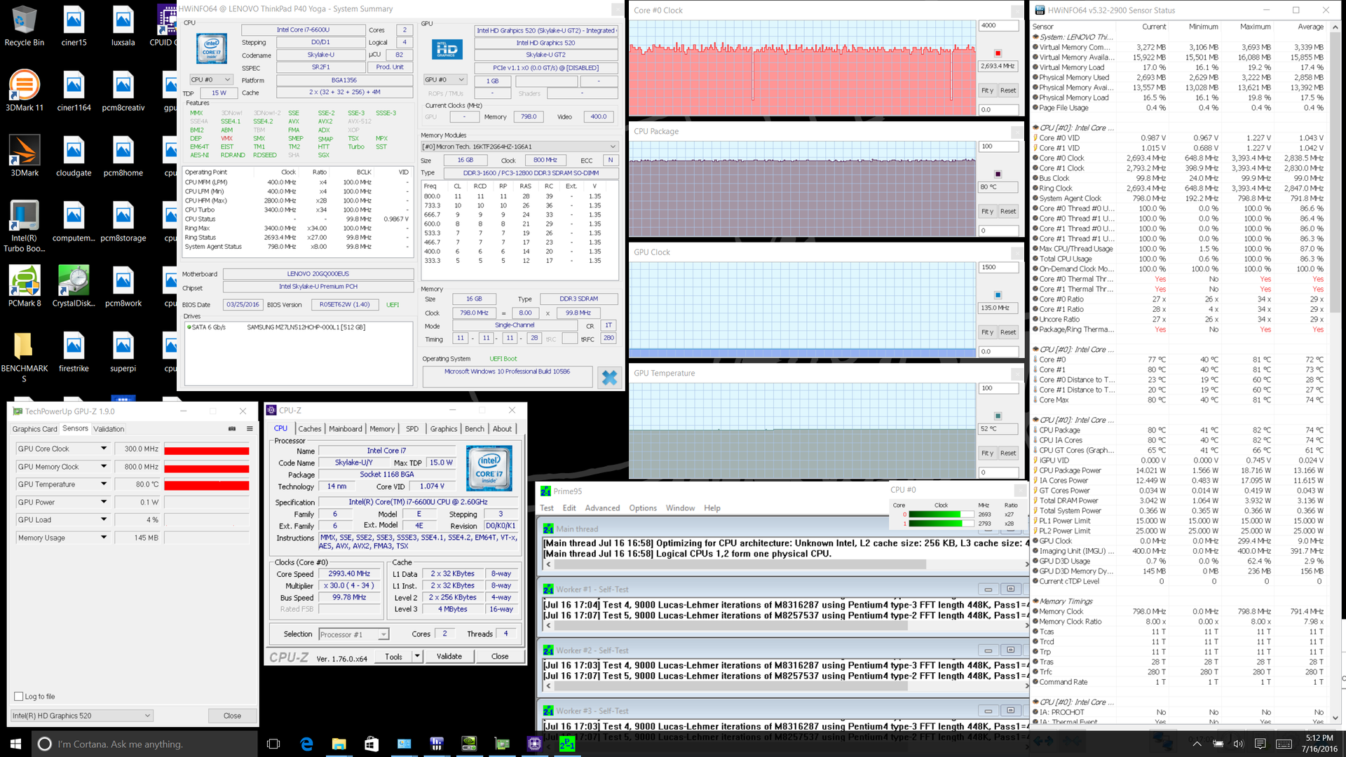This screenshot has width=1346, height=757.
Task: Open the CPU-Z Caches tab
Action: point(309,429)
